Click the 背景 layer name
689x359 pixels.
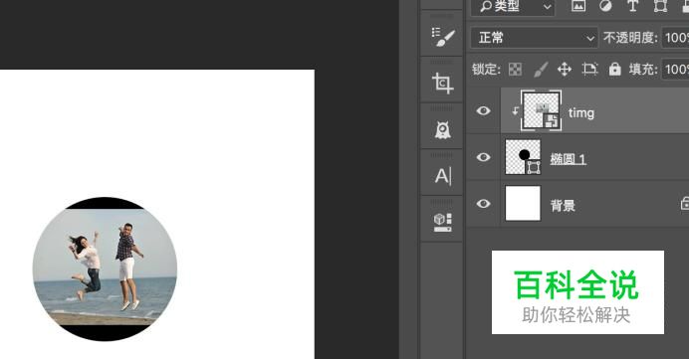coord(563,206)
